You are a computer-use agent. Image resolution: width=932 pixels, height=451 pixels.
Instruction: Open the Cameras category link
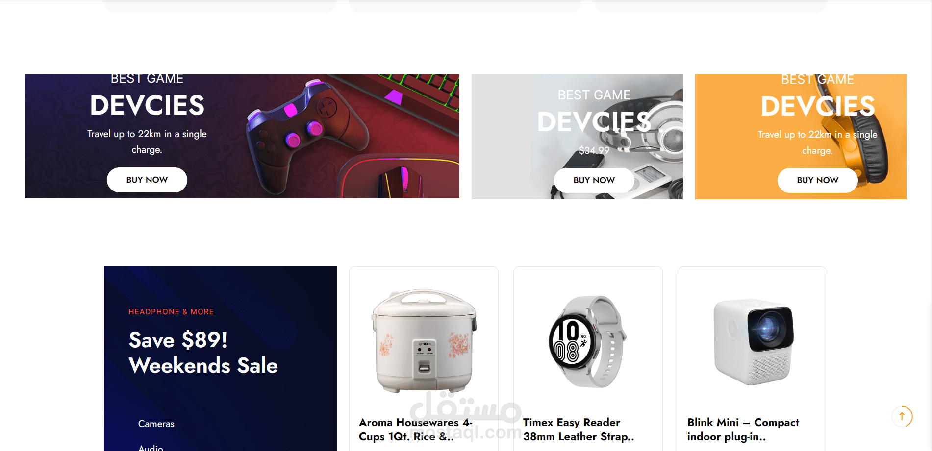[156, 424]
